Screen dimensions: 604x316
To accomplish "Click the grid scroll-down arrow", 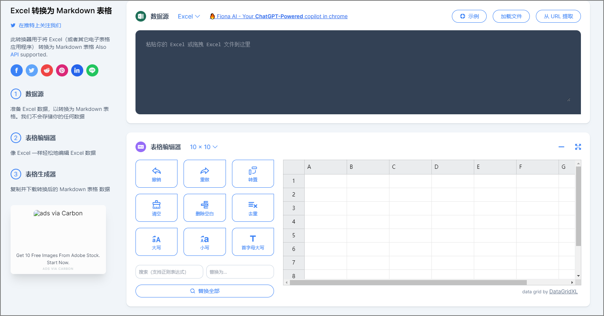I will click(x=578, y=276).
